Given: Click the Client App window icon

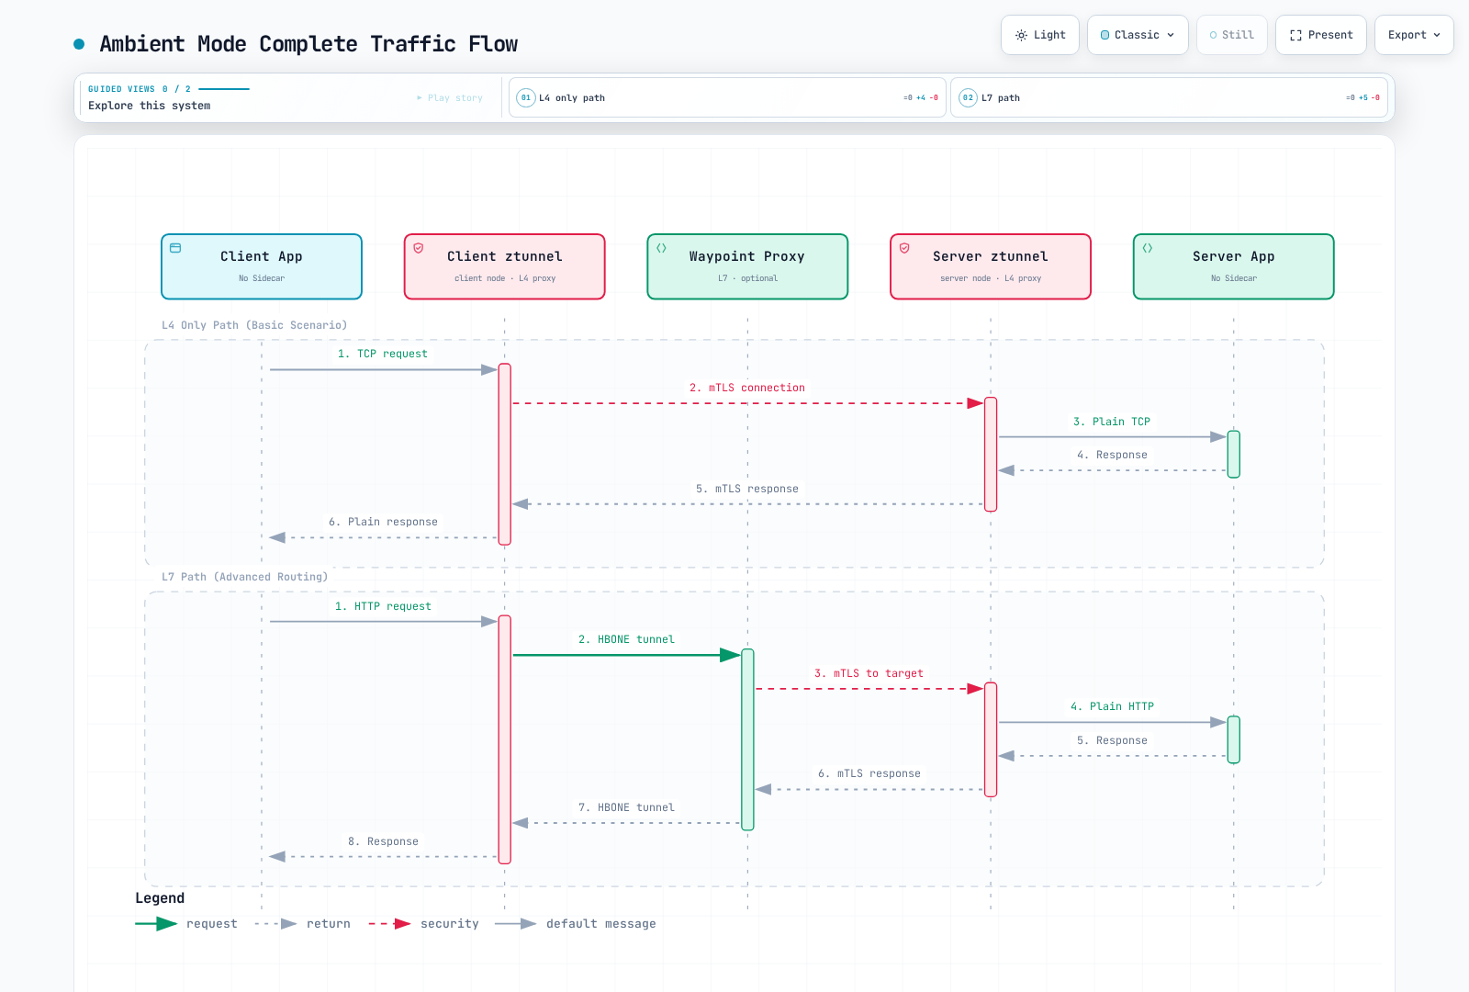Looking at the screenshot, I should (175, 248).
